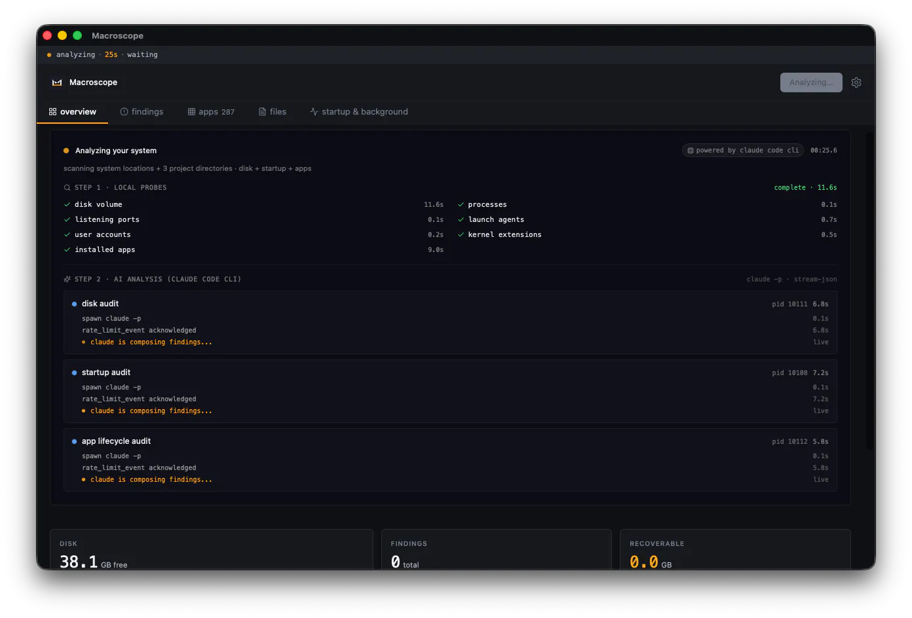Click the chip icon in the powered by badge

tap(690, 151)
